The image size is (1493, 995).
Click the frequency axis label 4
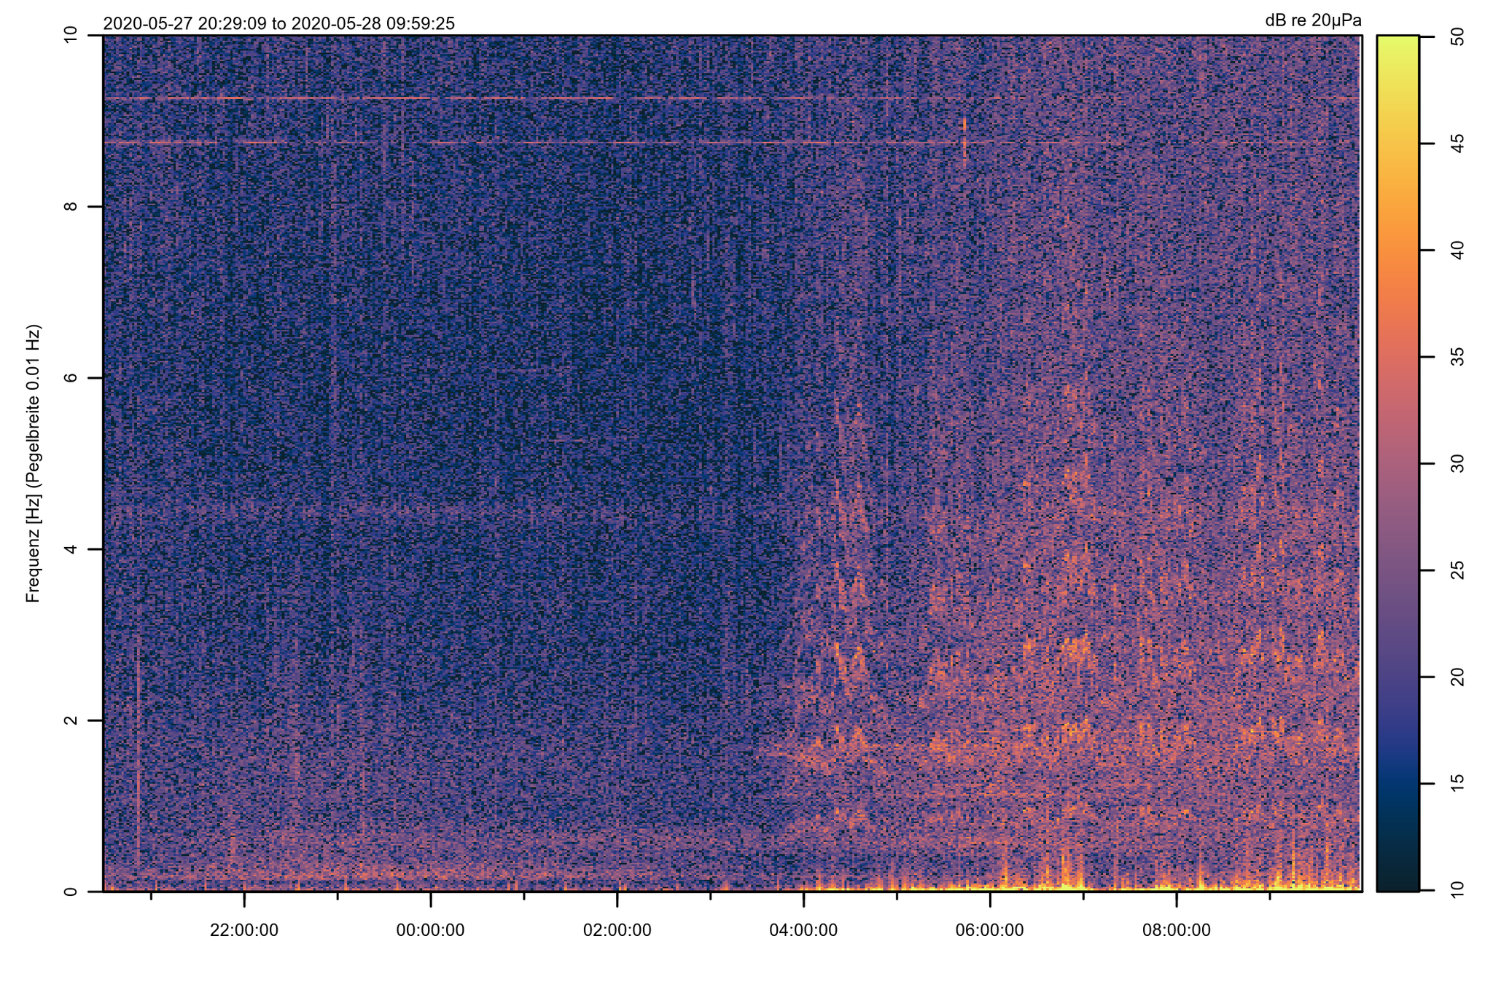[x=71, y=548]
